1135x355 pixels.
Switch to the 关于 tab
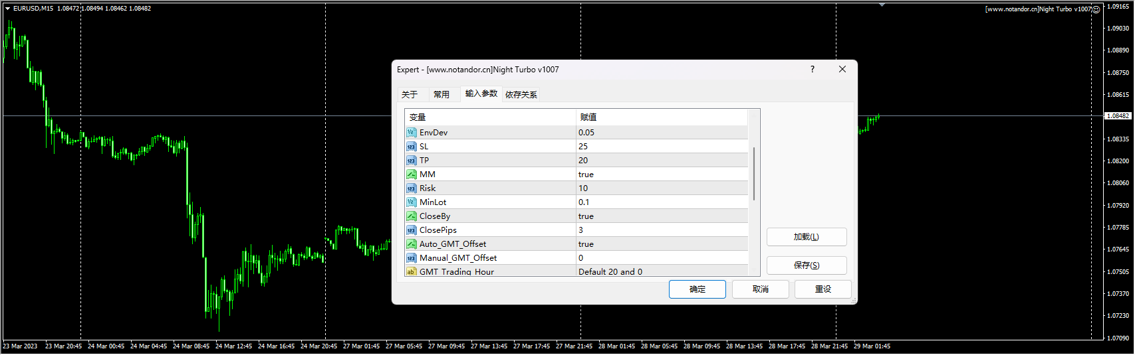click(x=410, y=94)
